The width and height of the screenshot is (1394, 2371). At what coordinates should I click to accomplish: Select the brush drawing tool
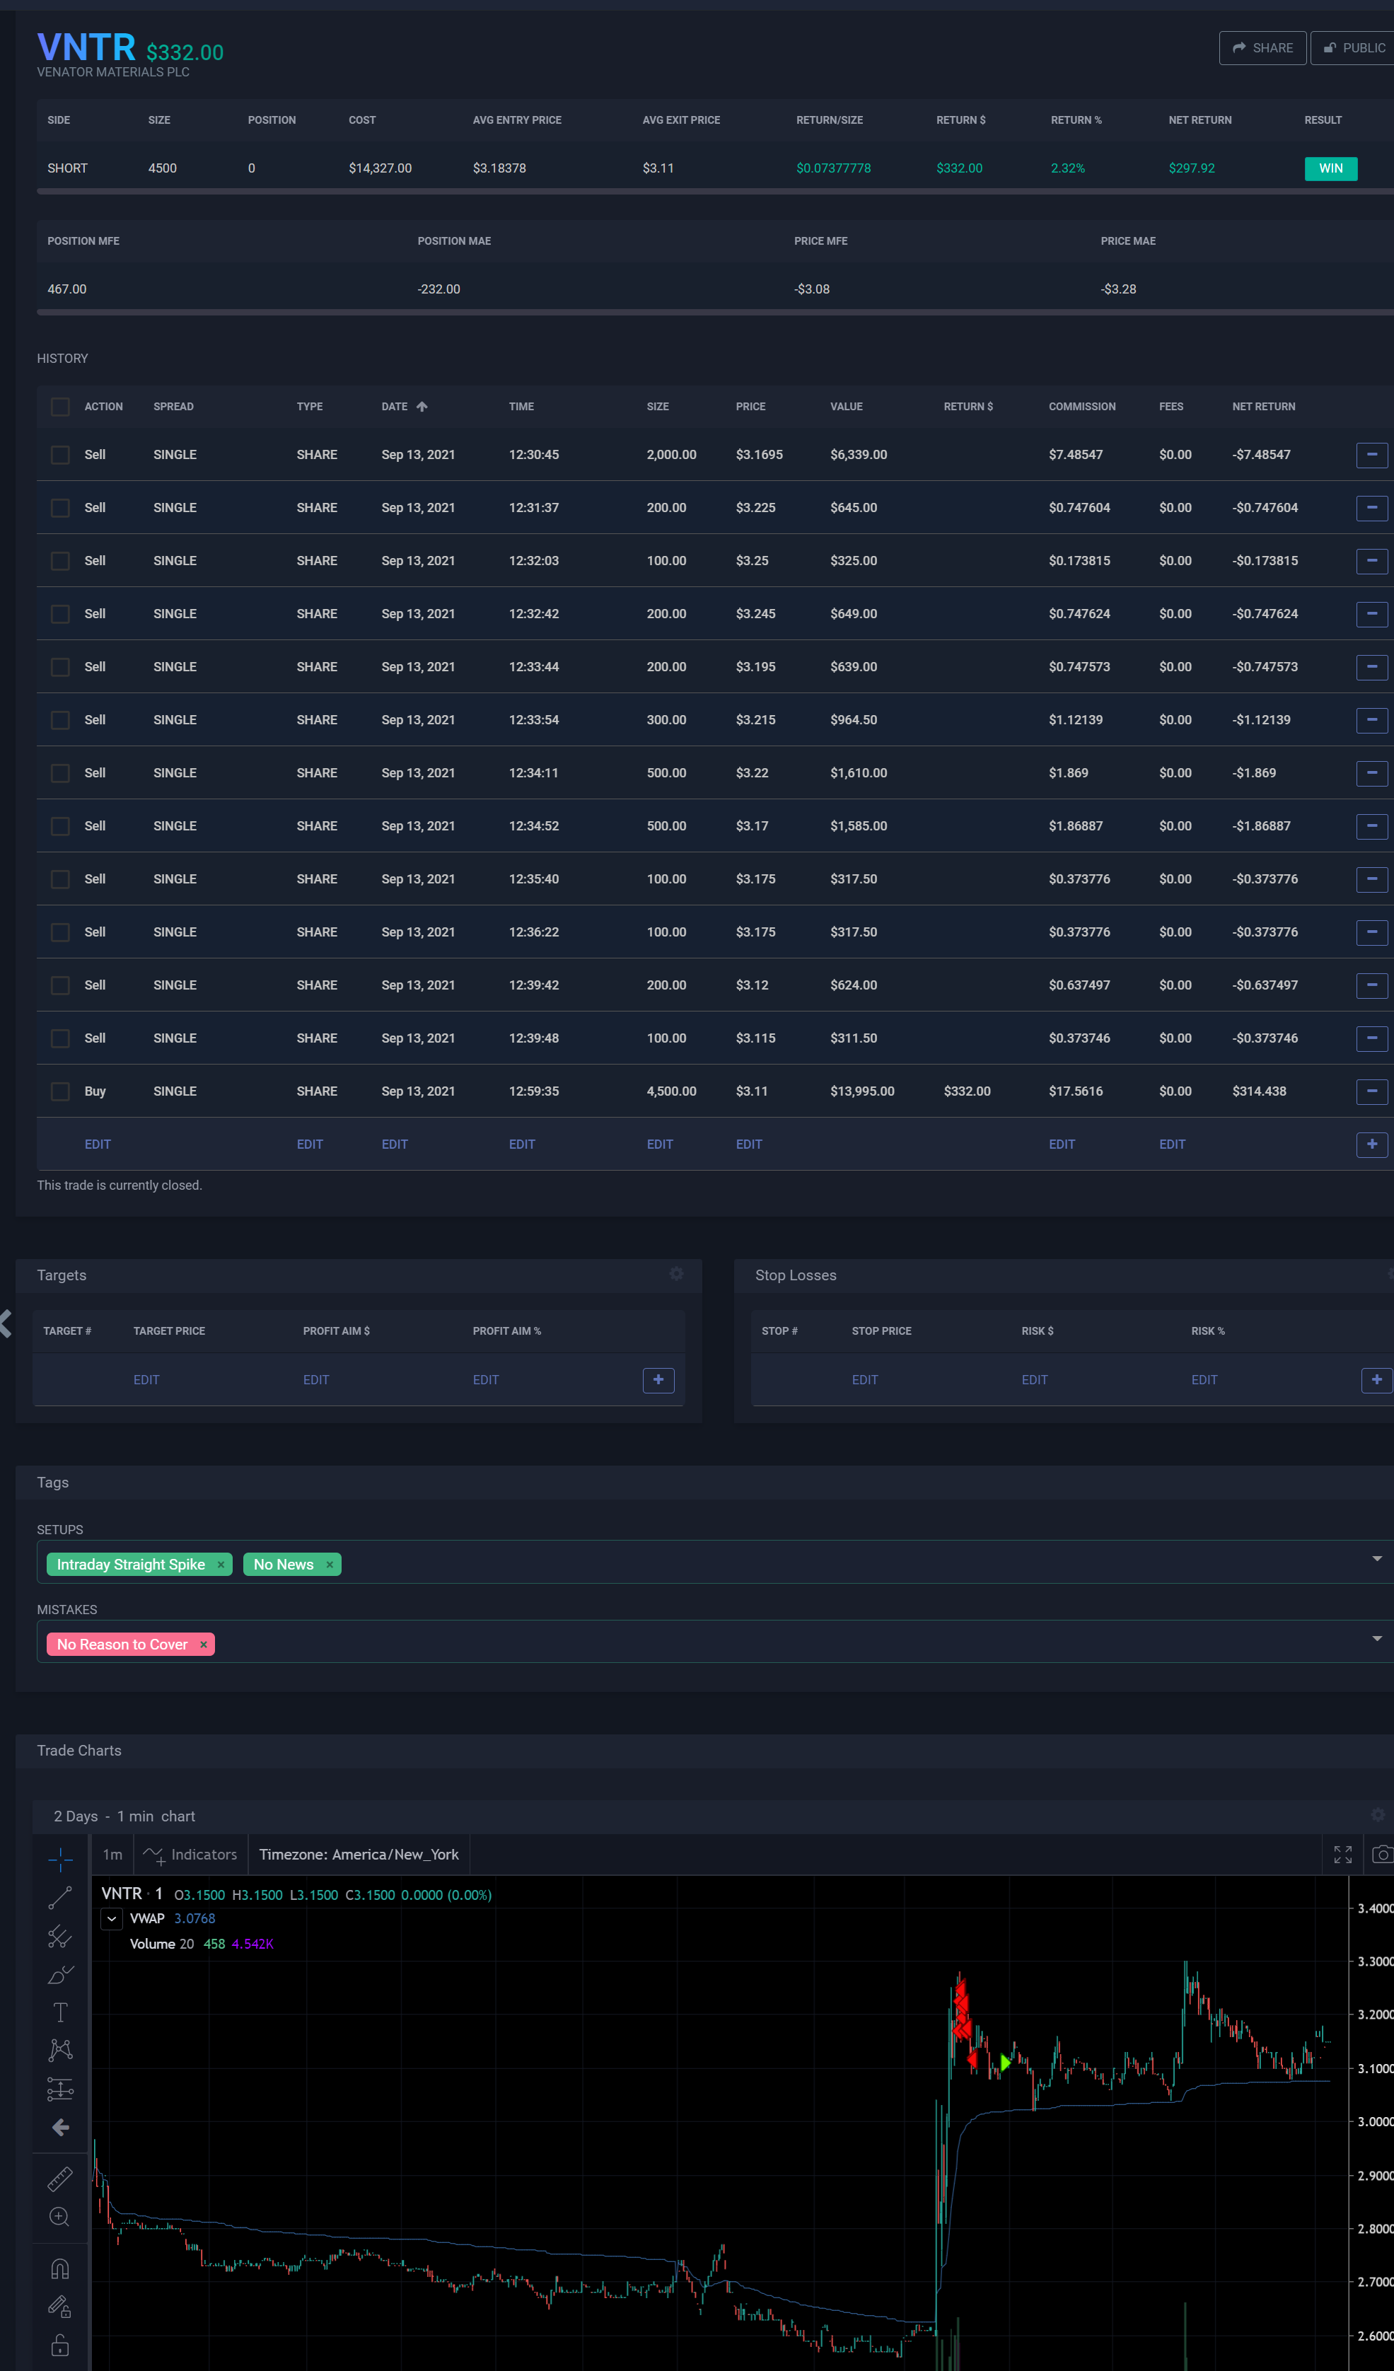60,1974
